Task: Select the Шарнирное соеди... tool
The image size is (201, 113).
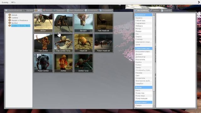Action: [x=144, y=42]
